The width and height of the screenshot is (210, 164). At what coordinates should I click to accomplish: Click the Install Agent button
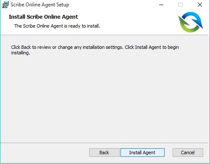click(143, 153)
